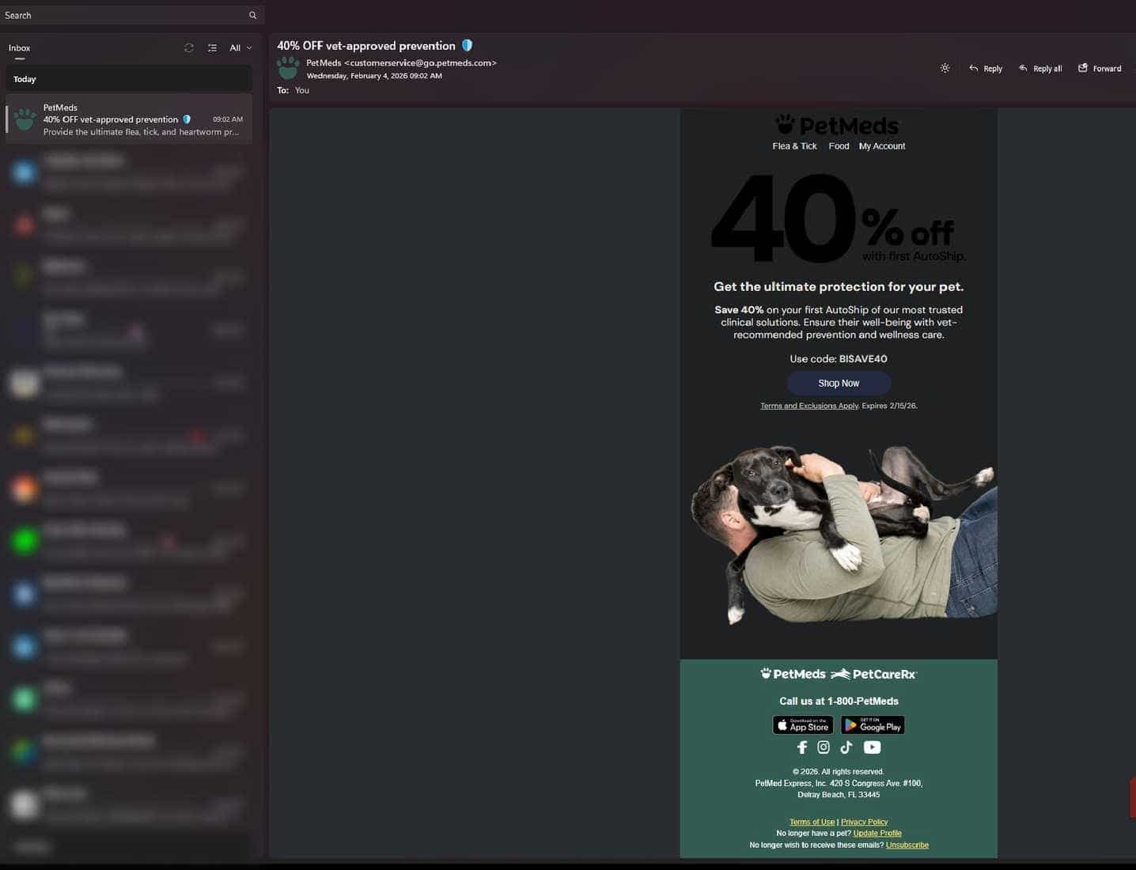Click the "Delray Beach, FL 33445" address line
Screen dimensions: 1136x870
click(x=839, y=795)
